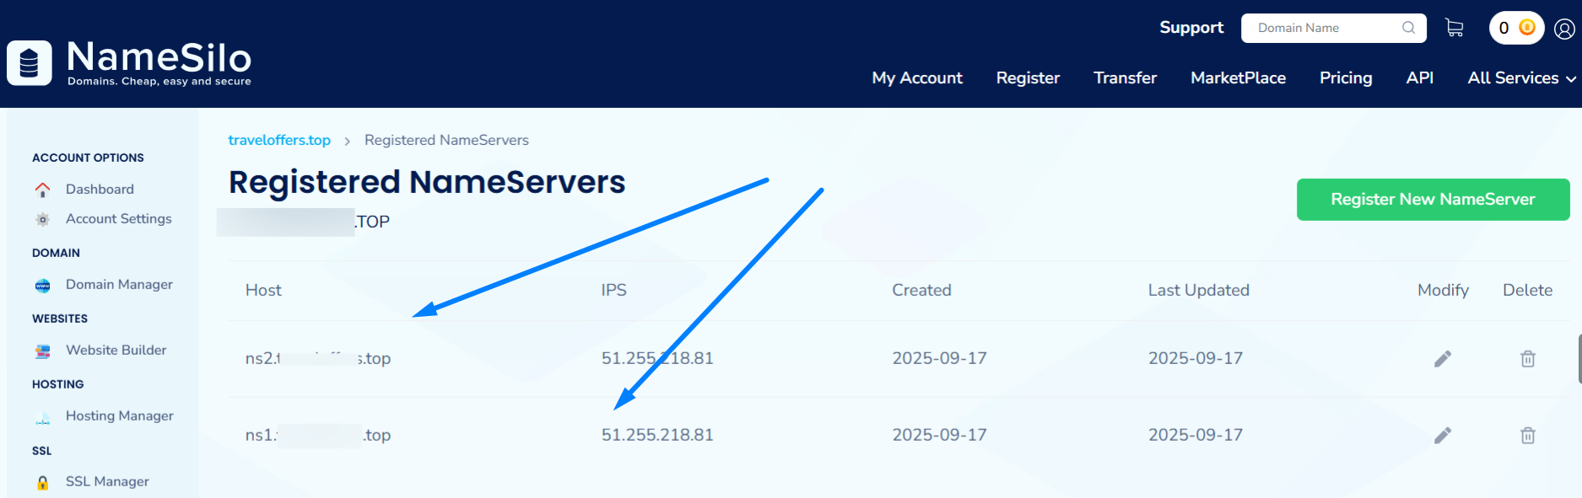Click Registered NameServers breadcrumb text

coord(446,140)
